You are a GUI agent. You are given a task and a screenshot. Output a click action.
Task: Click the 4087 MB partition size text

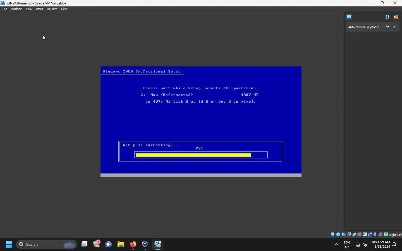[250, 95]
